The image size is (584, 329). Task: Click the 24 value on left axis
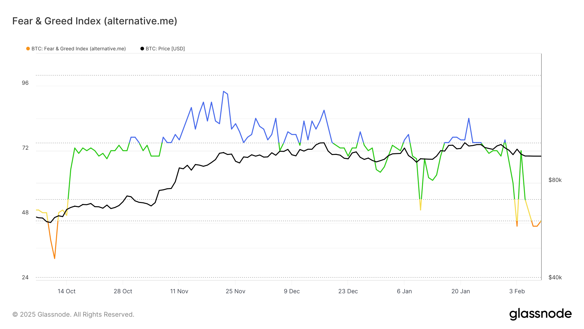(25, 277)
